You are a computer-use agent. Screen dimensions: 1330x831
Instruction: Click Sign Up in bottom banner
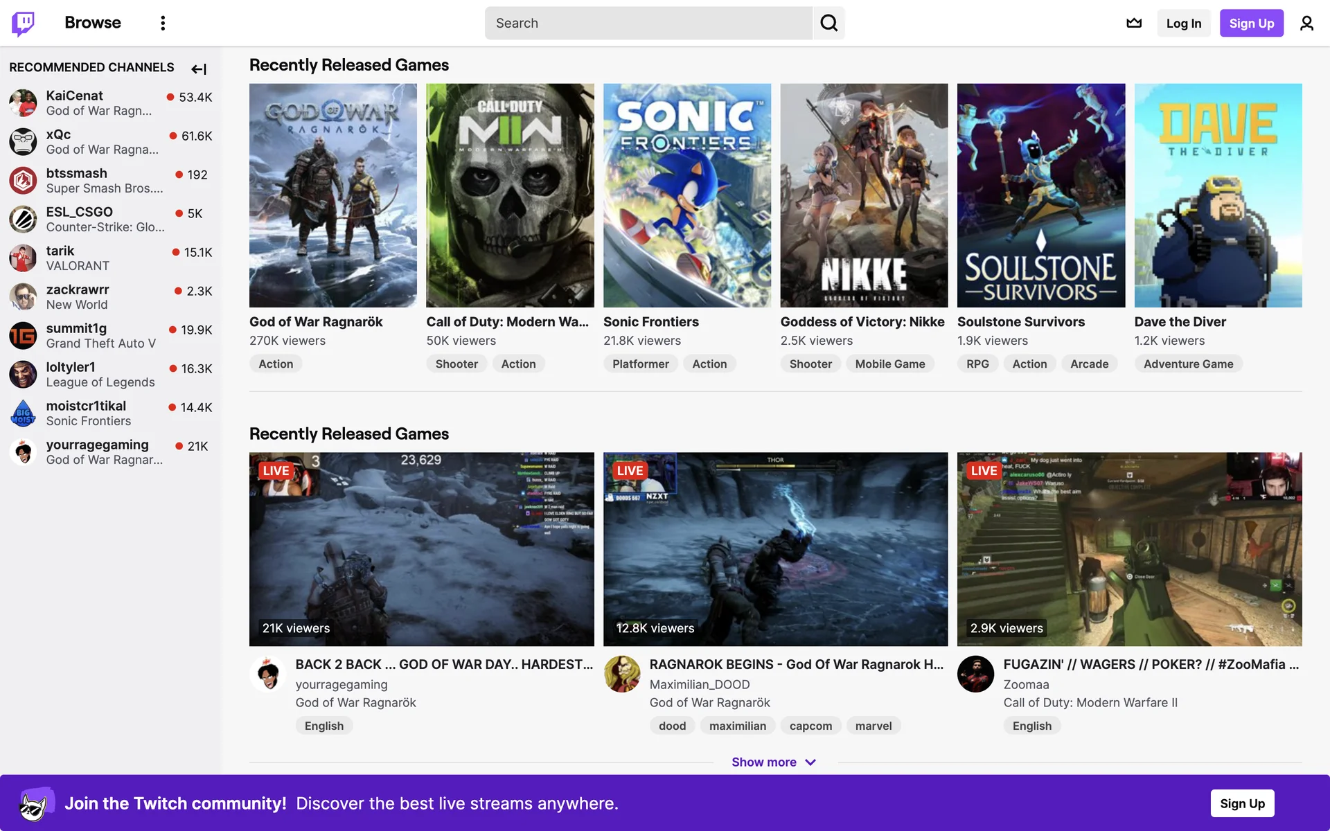[x=1242, y=803]
